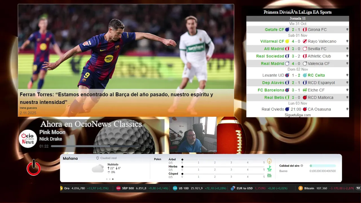Click the Césped lawn pollen icon

(269, 175)
